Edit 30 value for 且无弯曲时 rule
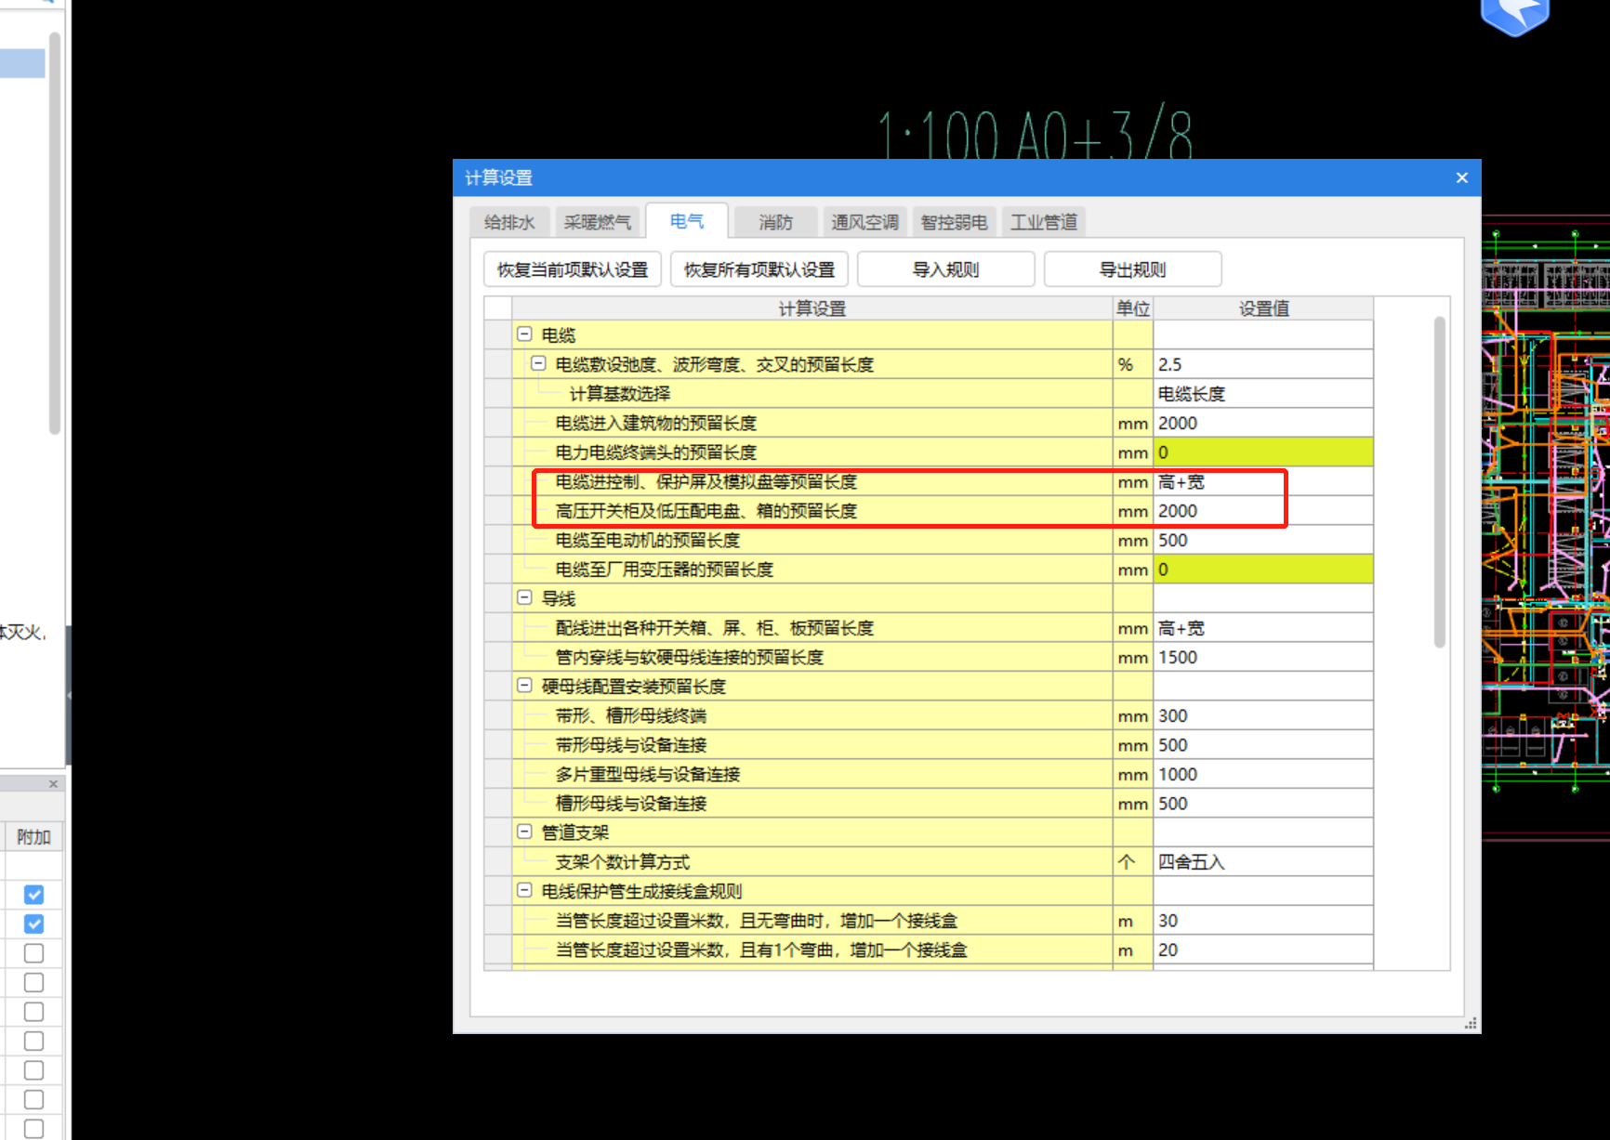This screenshot has height=1140, width=1610. pos(1263,921)
